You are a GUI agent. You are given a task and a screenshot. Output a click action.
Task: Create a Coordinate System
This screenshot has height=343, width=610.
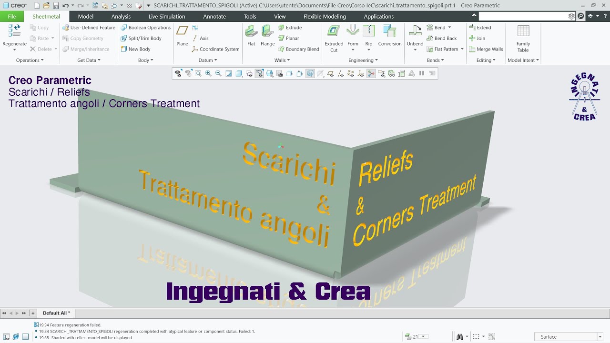point(215,49)
